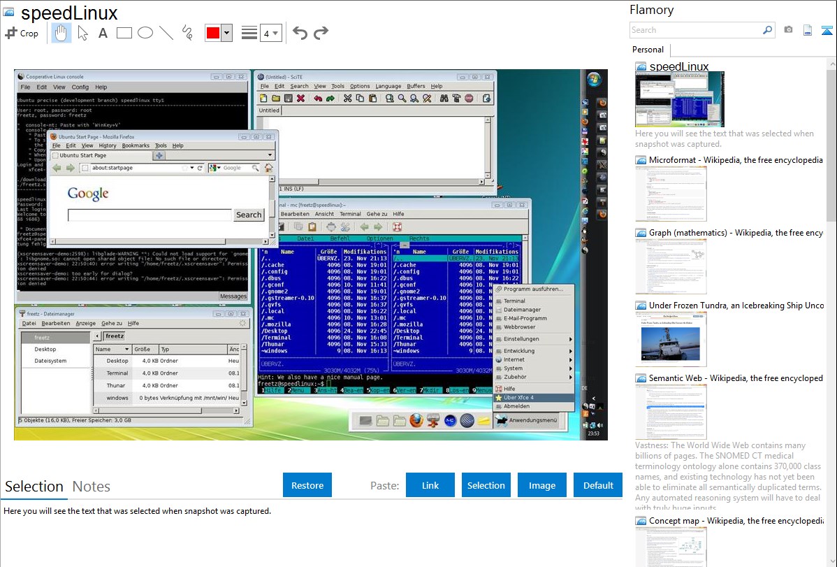
Task: Click the camera snapshot icon
Action: pos(788,30)
